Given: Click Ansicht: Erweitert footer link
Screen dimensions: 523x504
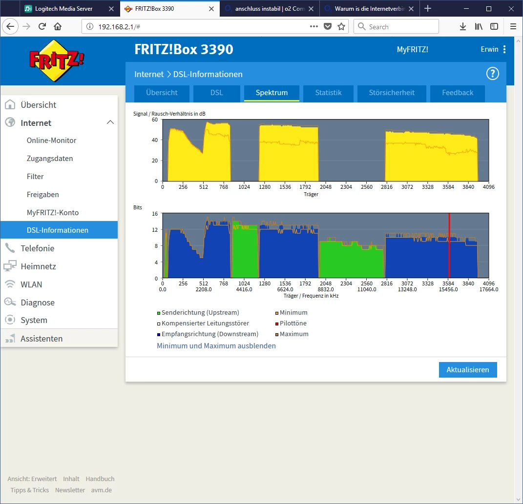Looking at the screenshot, I should tap(32, 479).
